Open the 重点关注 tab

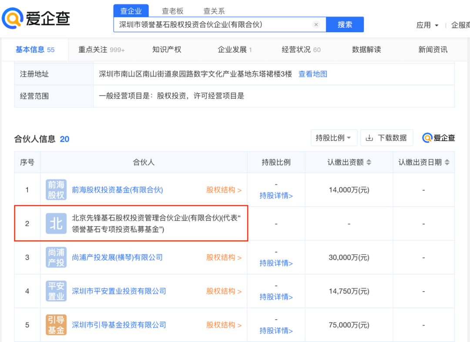coord(101,50)
